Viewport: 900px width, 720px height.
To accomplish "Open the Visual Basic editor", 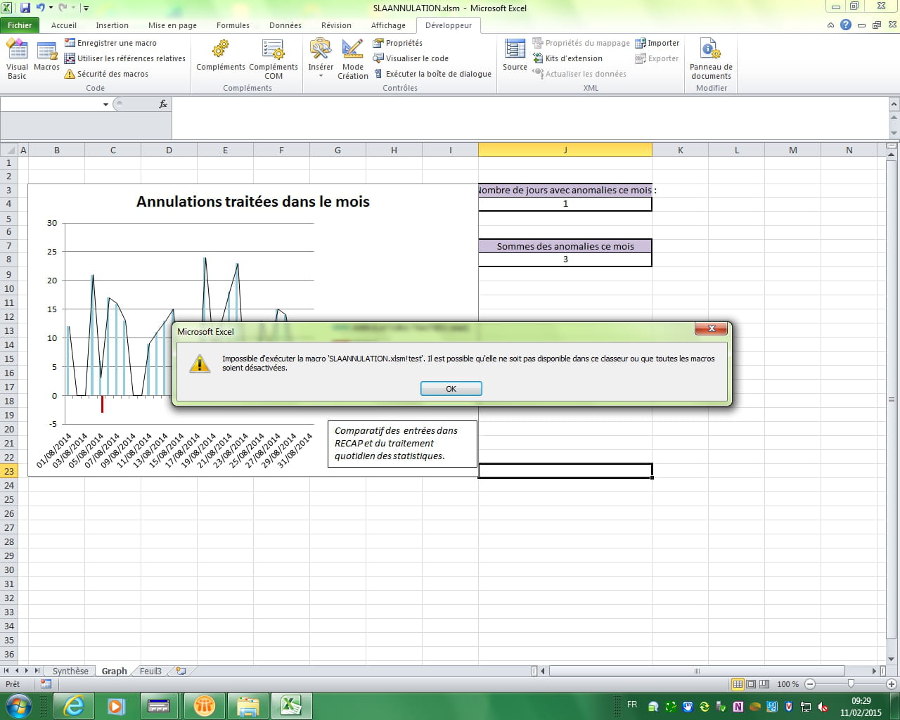I will [x=17, y=59].
